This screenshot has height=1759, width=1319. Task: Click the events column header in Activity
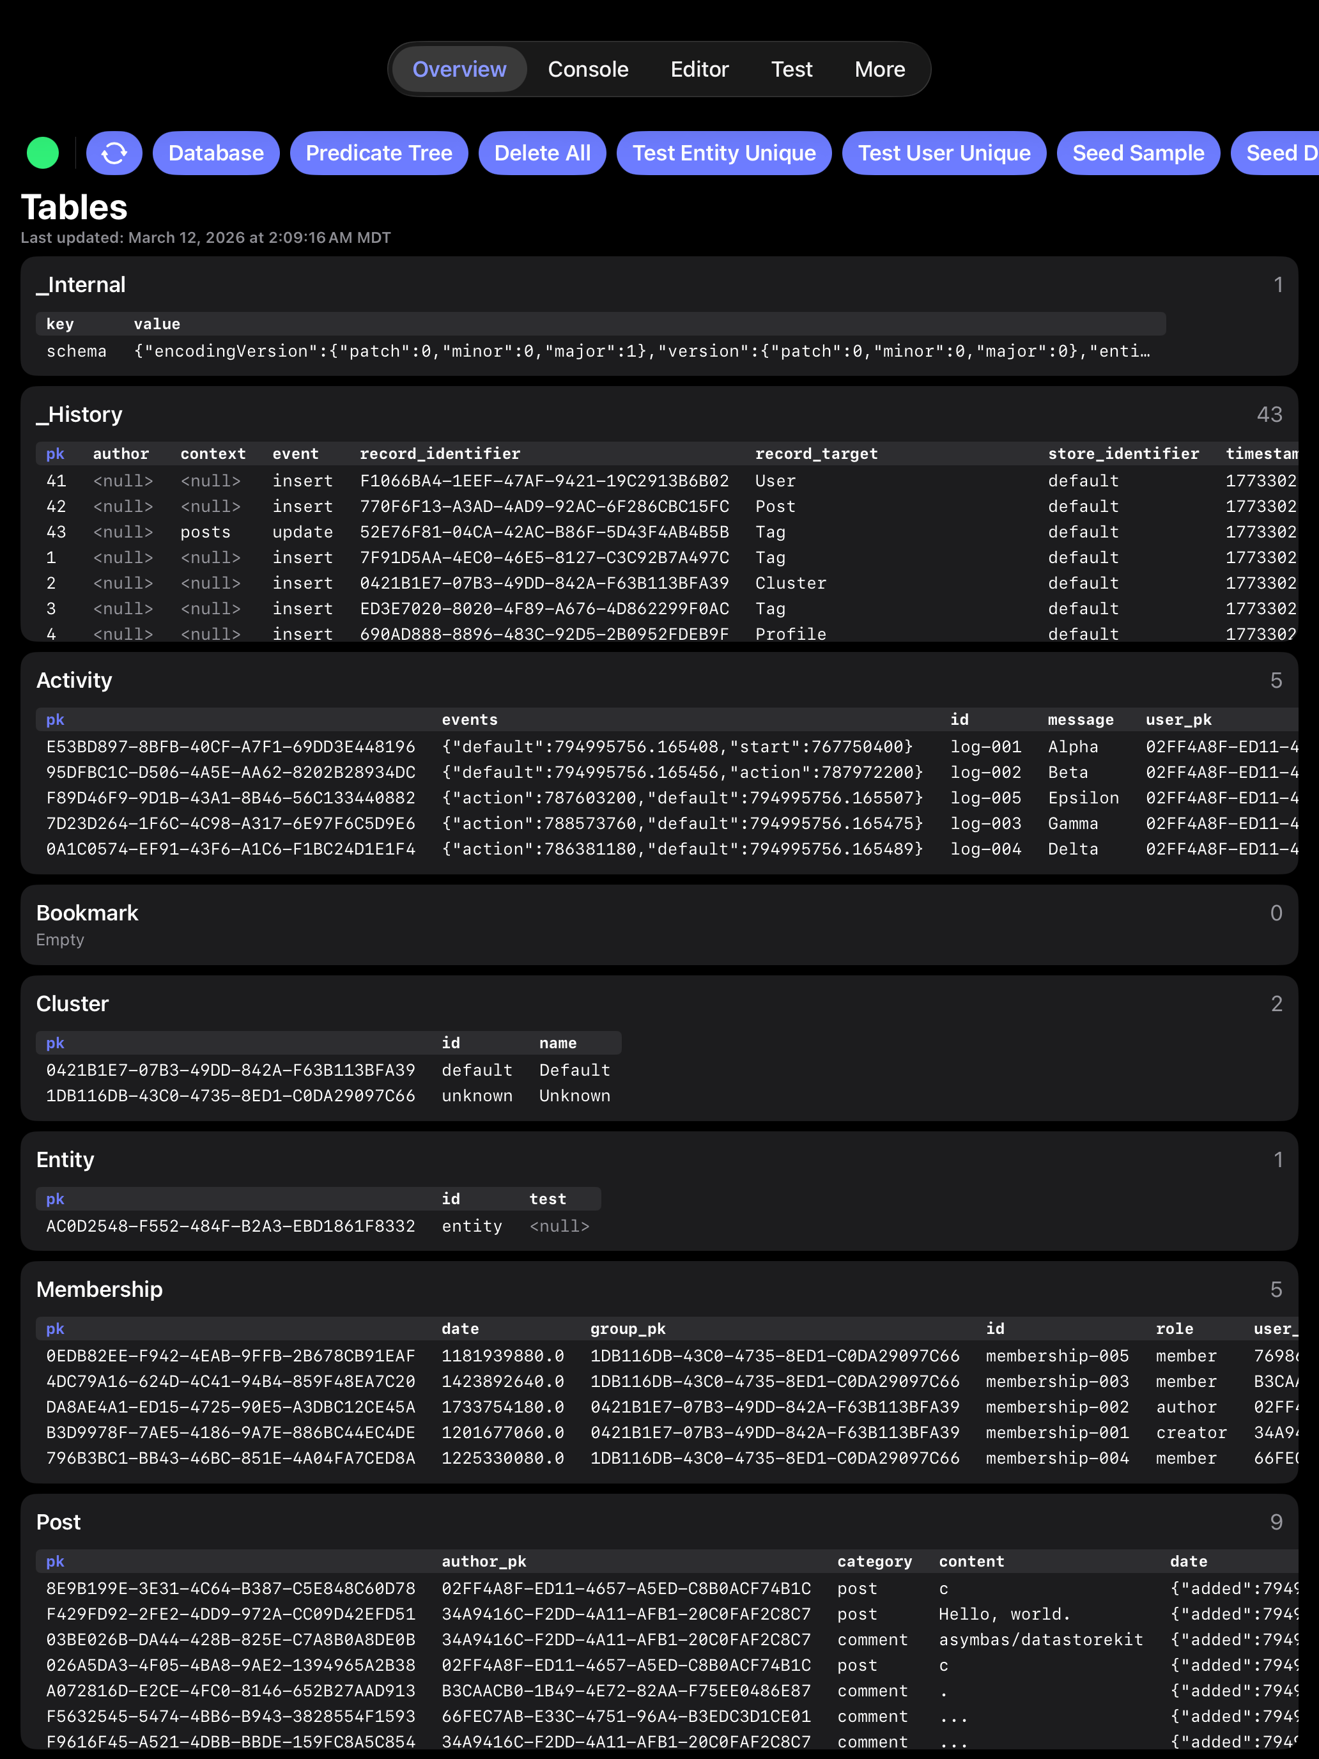tap(470, 720)
